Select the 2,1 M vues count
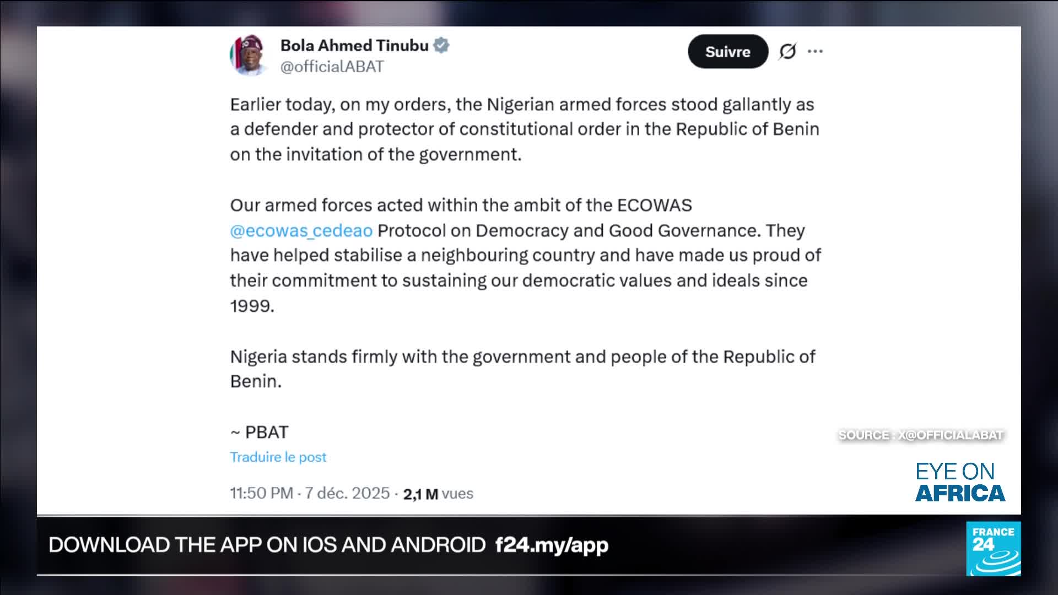 (x=438, y=494)
